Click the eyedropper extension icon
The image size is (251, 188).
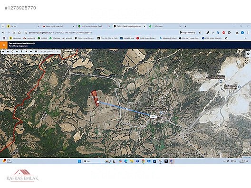(208, 33)
